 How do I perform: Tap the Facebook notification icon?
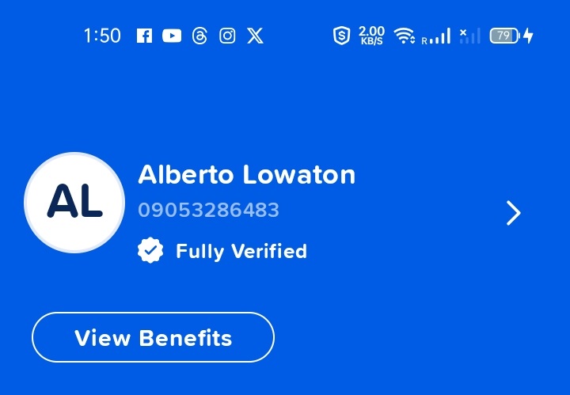click(144, 36)
